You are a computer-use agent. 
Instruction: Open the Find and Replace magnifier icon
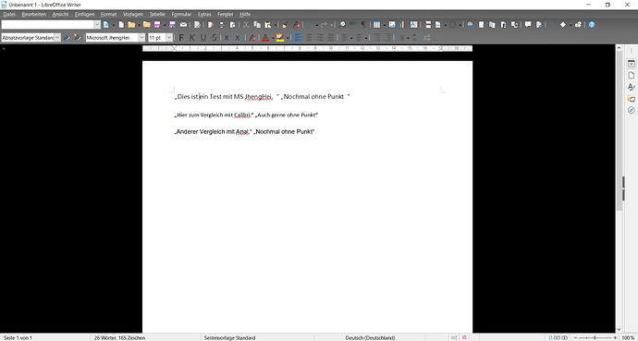[342, 25]
